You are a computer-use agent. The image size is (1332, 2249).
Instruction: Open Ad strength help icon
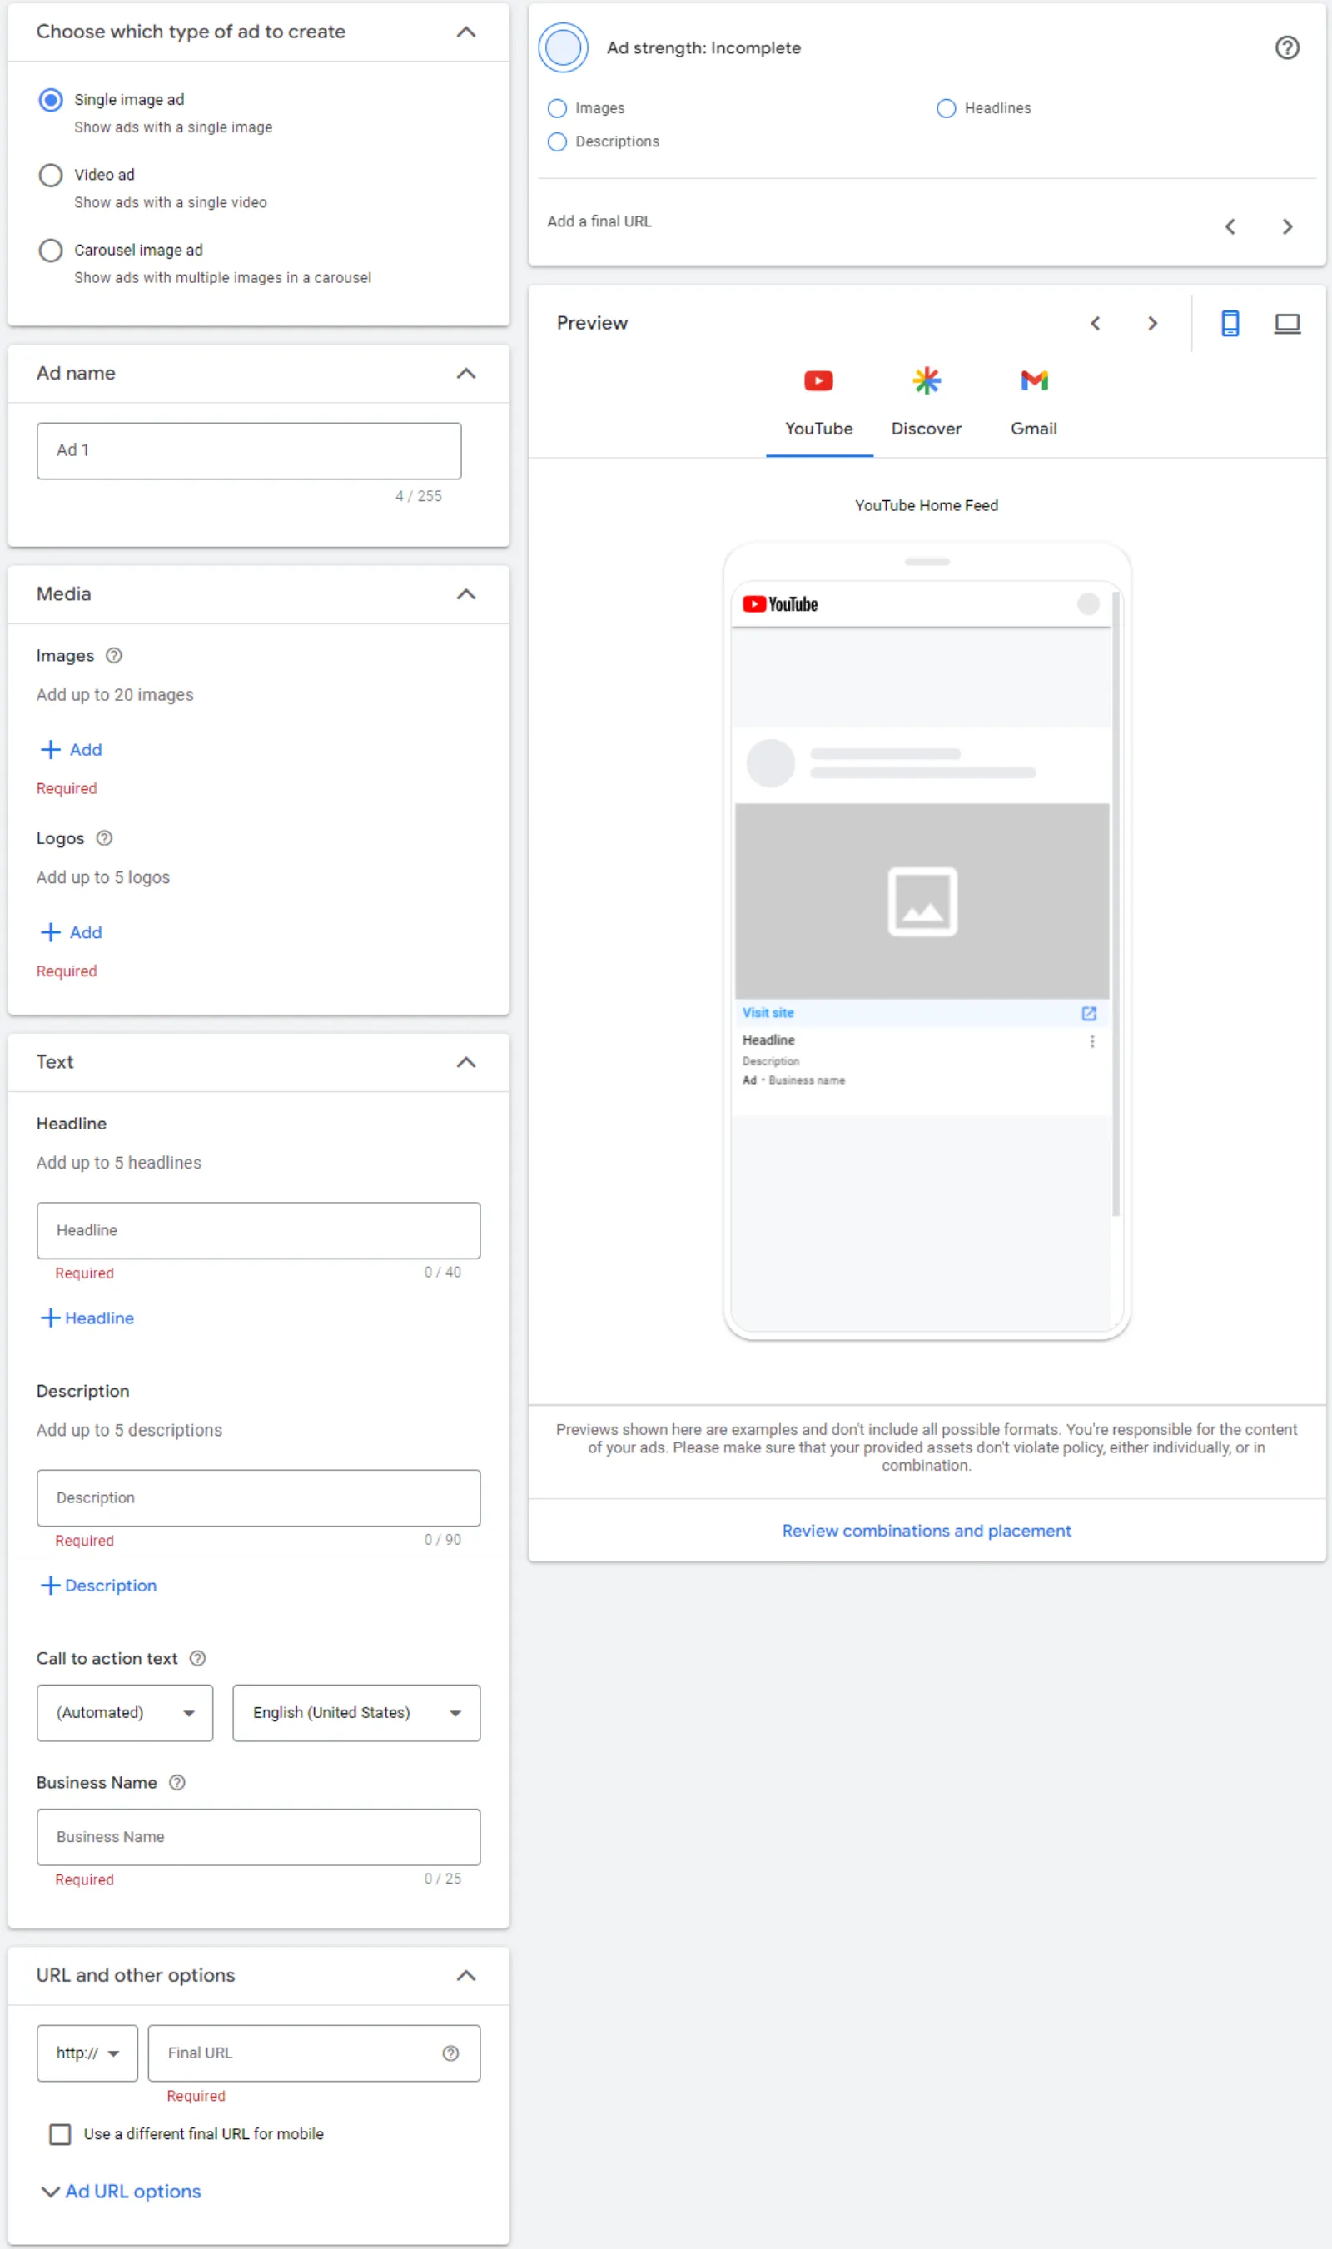click(1287, 47)
